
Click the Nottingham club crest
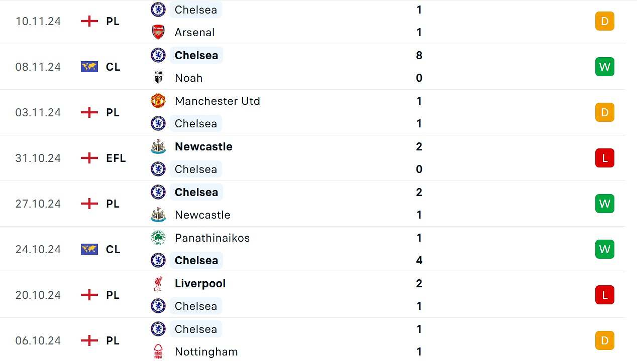(158, 351)
